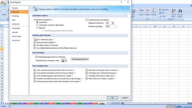Click the horizontal scrollbar of worksheet
Viewport: 192px width, 108px height.
tap(155, 104)
